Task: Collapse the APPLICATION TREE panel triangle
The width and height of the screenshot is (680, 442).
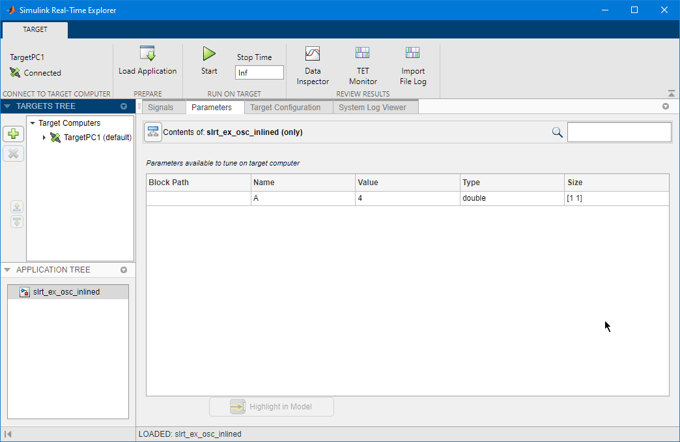Action: point(7,270)
